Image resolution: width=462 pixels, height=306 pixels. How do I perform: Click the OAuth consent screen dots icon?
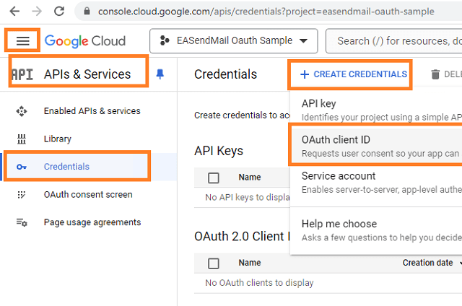(22, 195)
